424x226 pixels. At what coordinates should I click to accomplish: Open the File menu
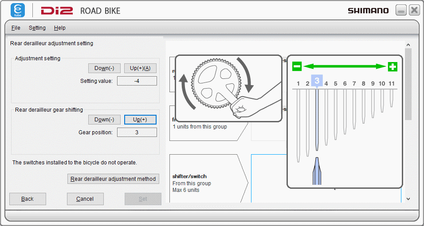click(16, 28)
